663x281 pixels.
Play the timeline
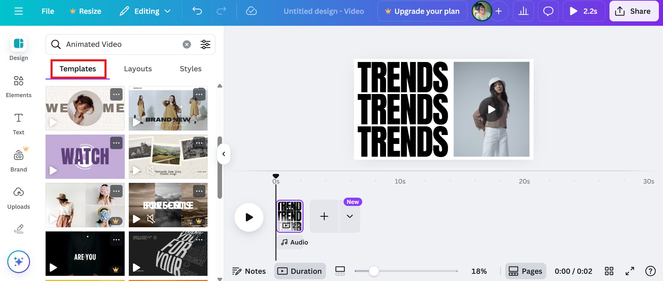click(x=249, y=217)
